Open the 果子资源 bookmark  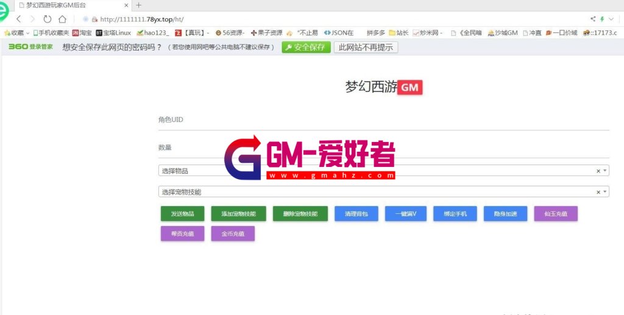tap(267, 33)
